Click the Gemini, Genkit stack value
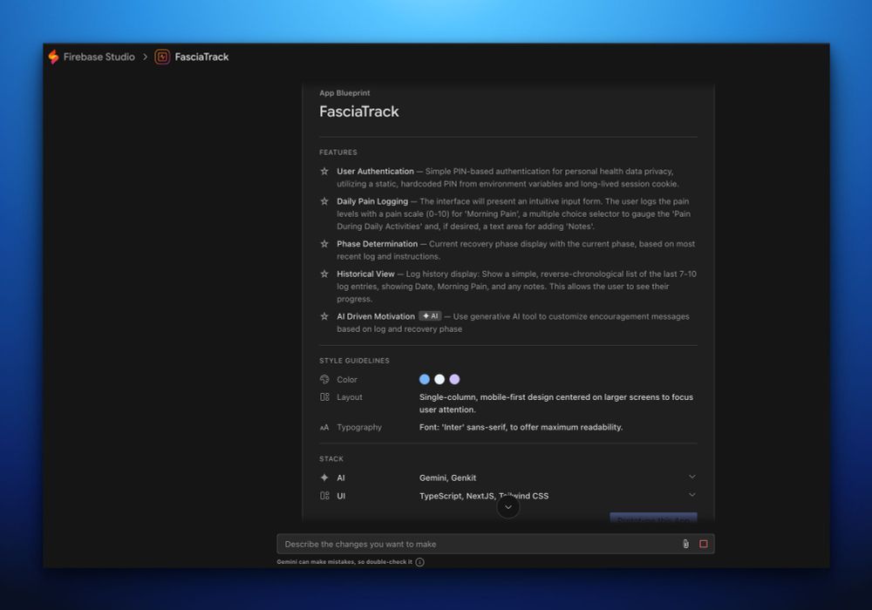This screenshot has width=872, height=610. [x=447, y=478]
